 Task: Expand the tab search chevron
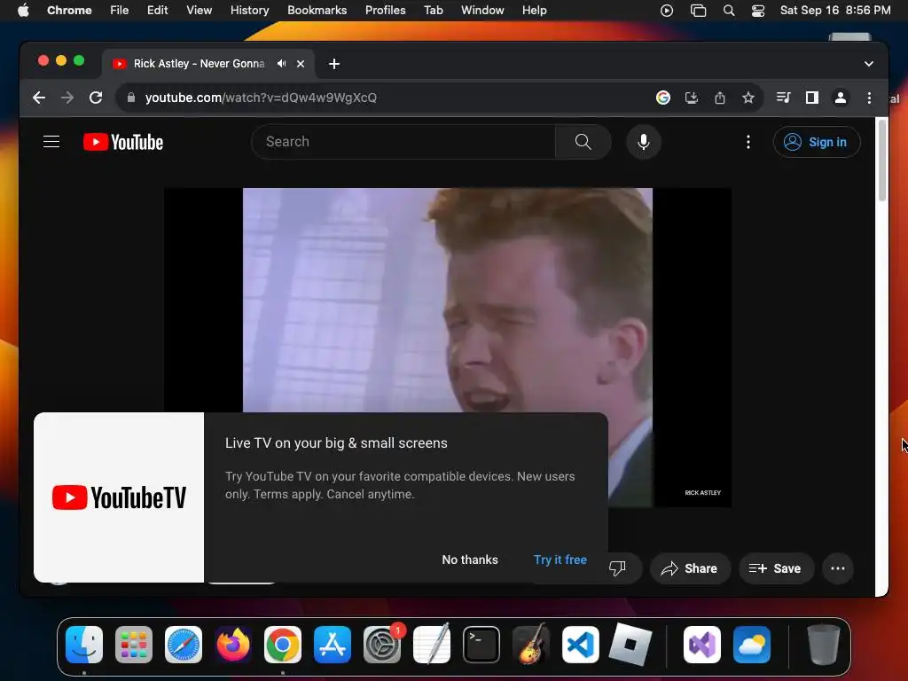pos(869,64)
